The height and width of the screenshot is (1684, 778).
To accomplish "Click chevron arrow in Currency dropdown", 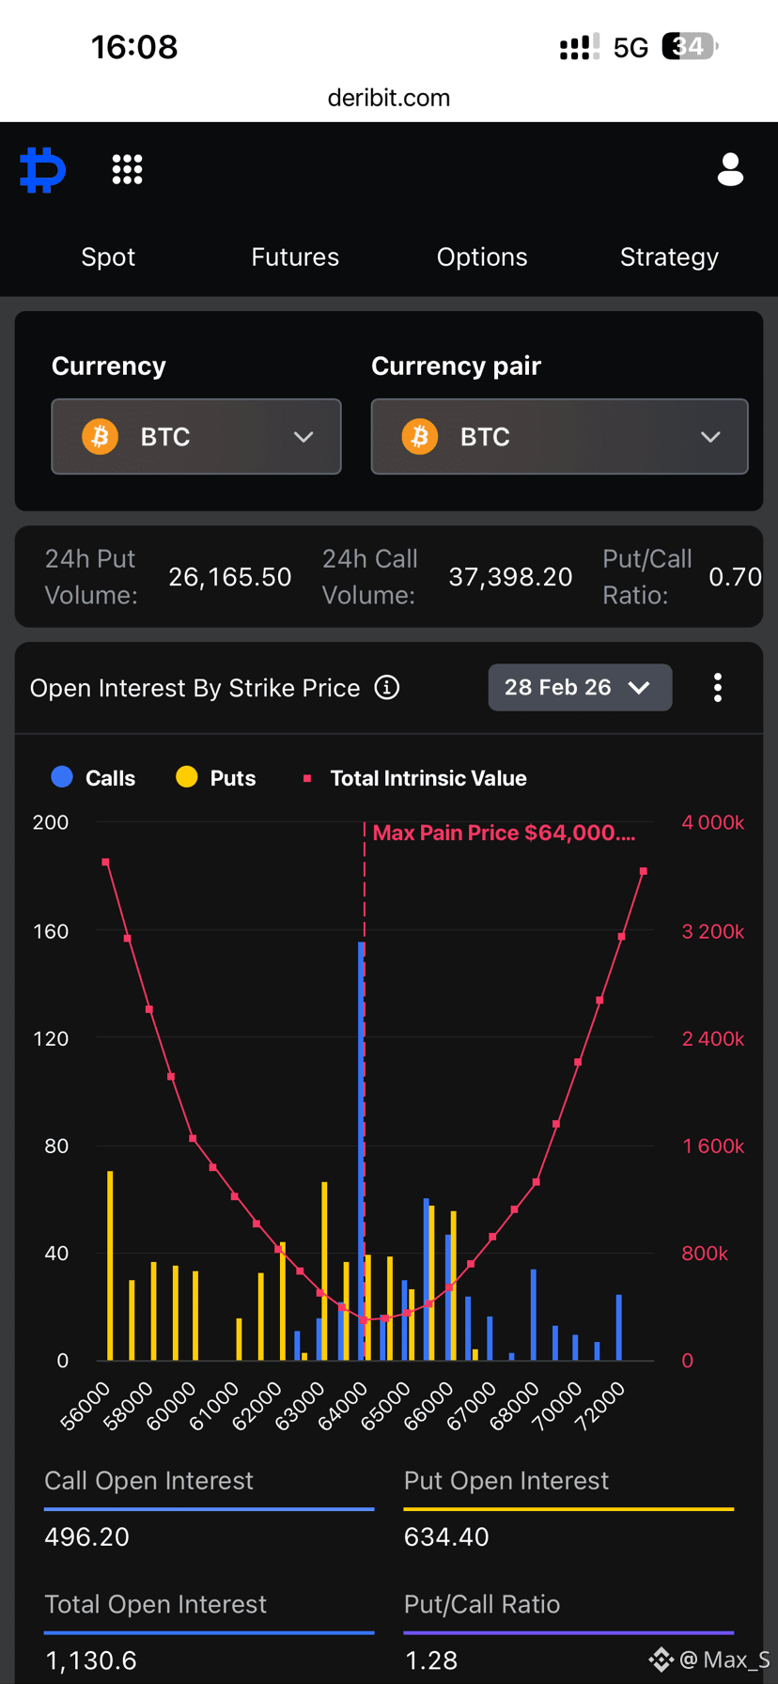I will coord(303,437).
